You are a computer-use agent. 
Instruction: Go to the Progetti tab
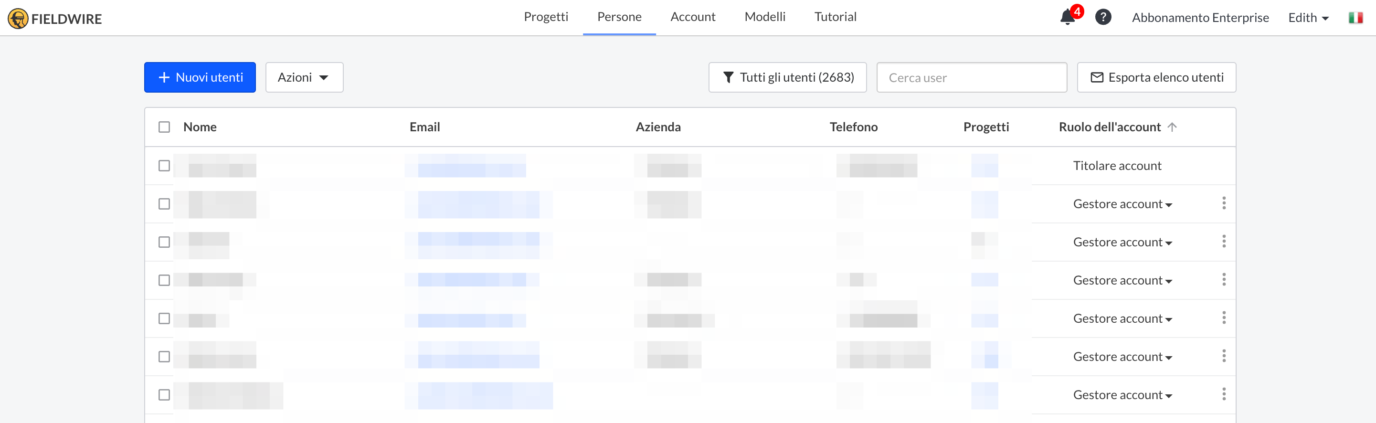546,17
